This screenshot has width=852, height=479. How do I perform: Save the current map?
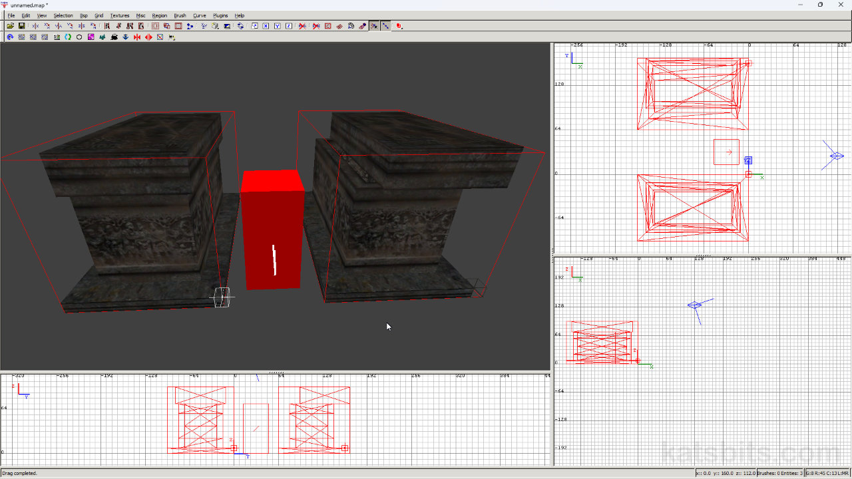(x=23, y=26)
